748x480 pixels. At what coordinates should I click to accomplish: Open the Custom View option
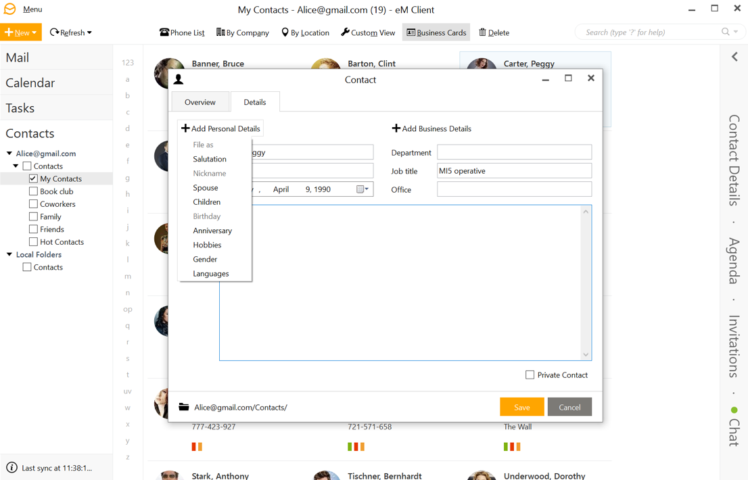(368, 32)
